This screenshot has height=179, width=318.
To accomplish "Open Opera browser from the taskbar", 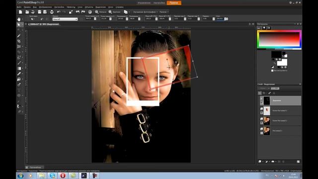I will coord(63,176).
